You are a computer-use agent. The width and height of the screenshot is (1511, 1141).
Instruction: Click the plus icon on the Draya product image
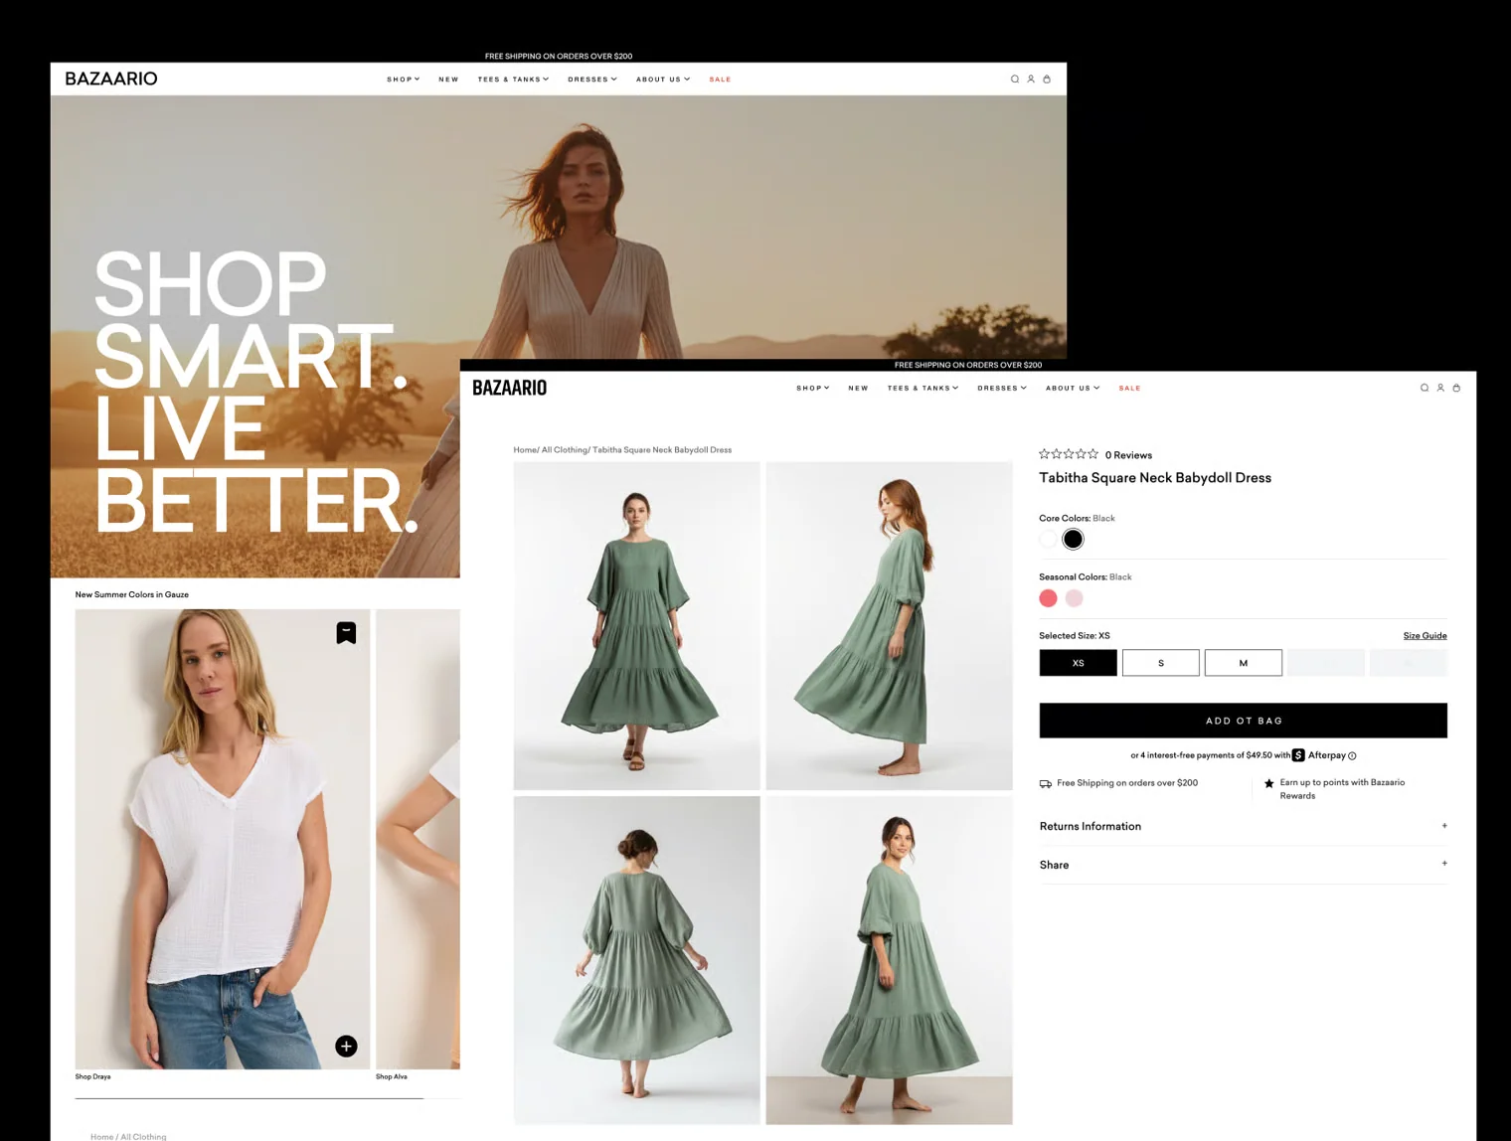(x=346, y=1046)
